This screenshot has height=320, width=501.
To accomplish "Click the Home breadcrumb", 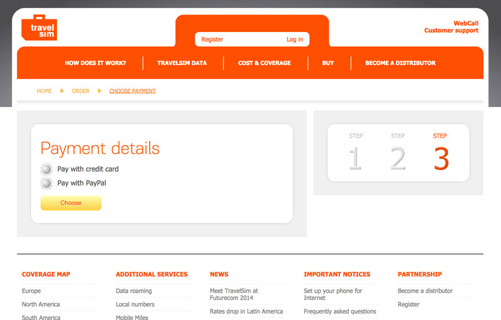I will (44, 91).
